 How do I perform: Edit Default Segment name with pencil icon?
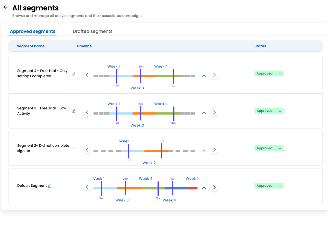pyautogui.click(x=49, y=186)
